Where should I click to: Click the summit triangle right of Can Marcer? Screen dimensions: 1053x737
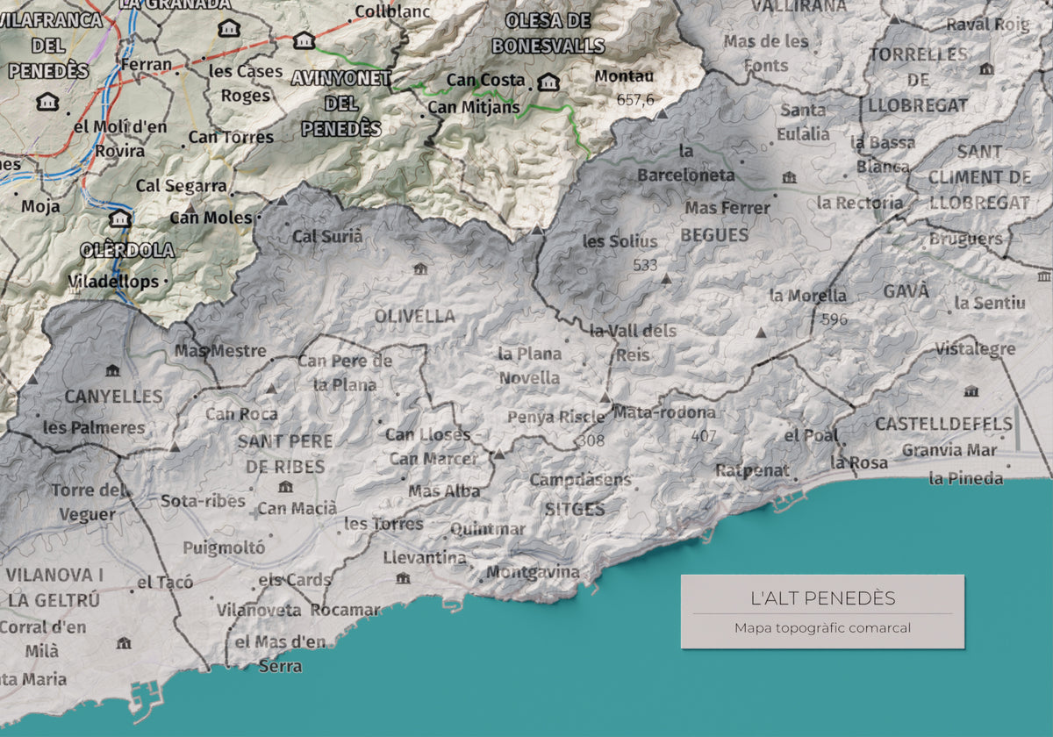[x=498, y=454]
